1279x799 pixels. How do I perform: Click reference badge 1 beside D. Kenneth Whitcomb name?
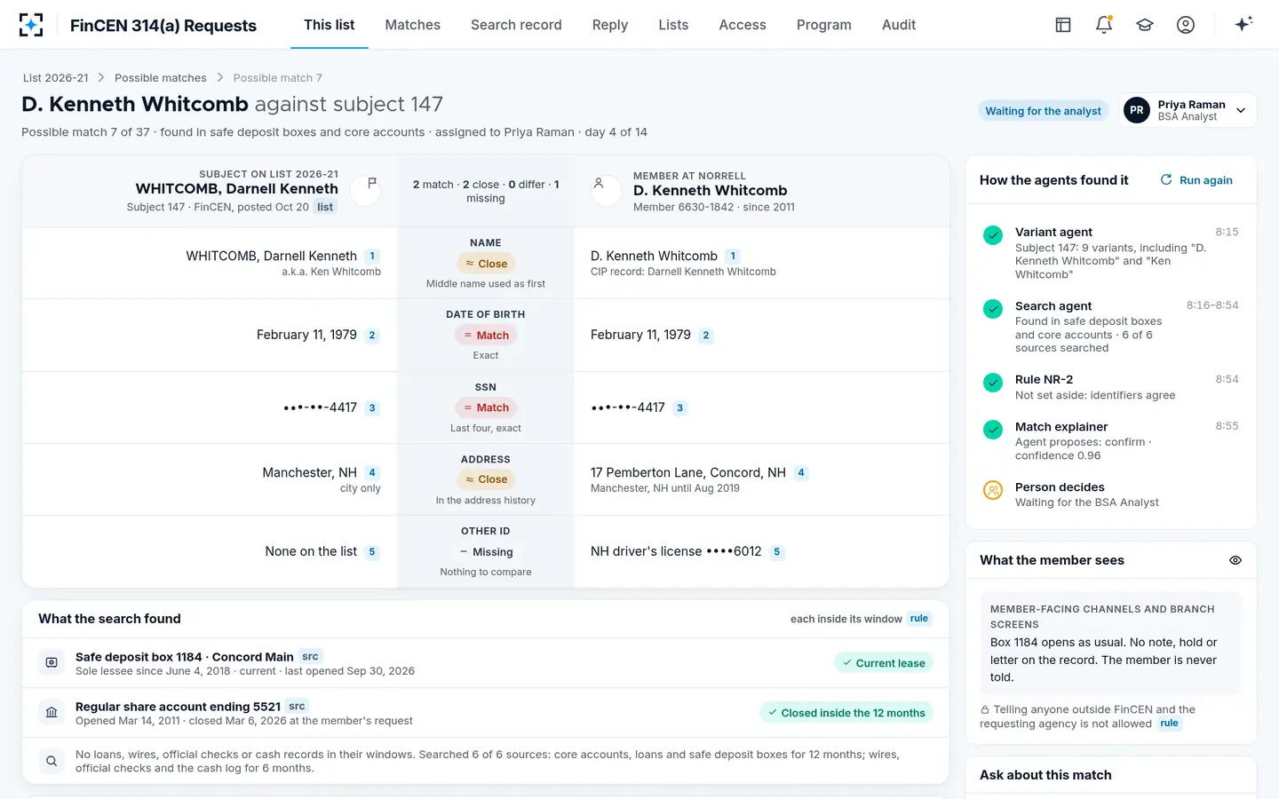click(733, 256)
